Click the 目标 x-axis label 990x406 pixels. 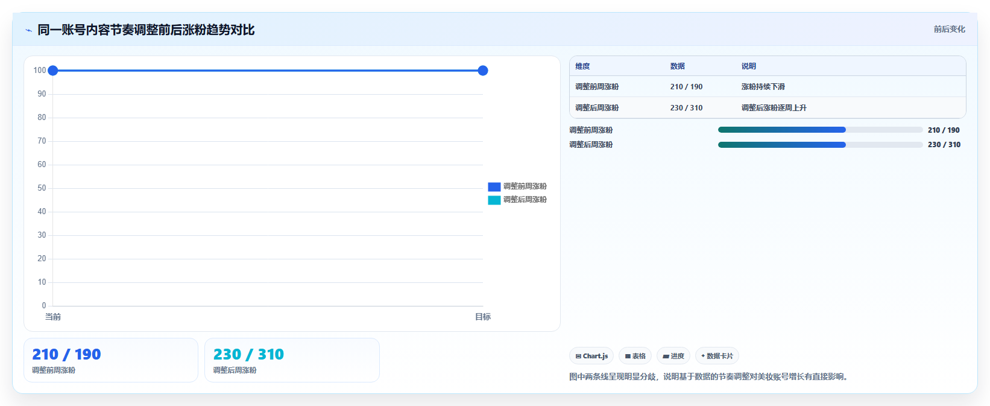[x=483, y=317]
